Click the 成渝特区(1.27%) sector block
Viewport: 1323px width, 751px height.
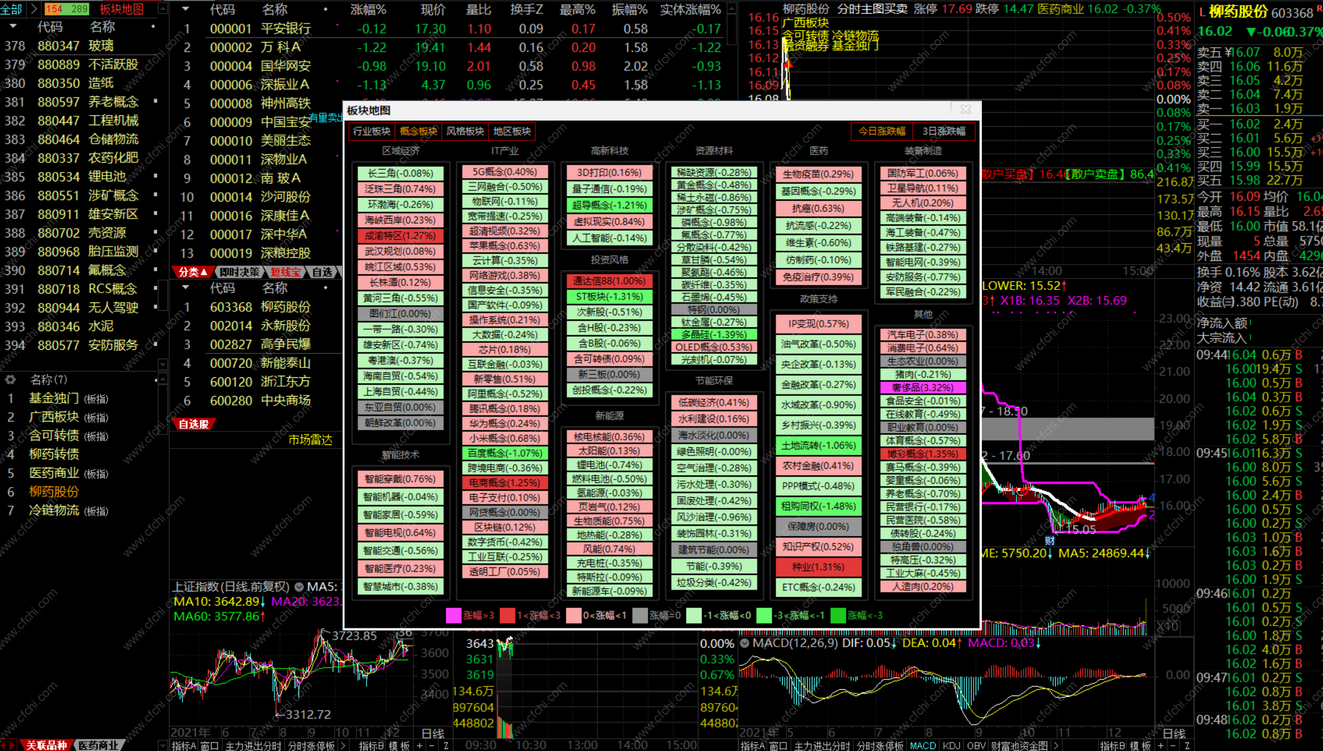(x=400, y=236)
